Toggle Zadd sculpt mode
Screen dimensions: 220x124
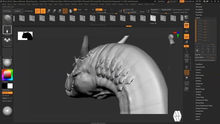point(99,10)
